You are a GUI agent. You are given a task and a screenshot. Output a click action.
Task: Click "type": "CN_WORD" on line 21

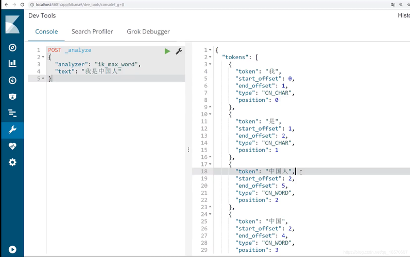(x=265, y=193)
